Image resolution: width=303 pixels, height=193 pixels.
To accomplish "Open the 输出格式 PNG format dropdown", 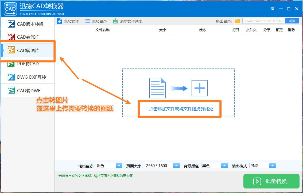I will 272,166.
